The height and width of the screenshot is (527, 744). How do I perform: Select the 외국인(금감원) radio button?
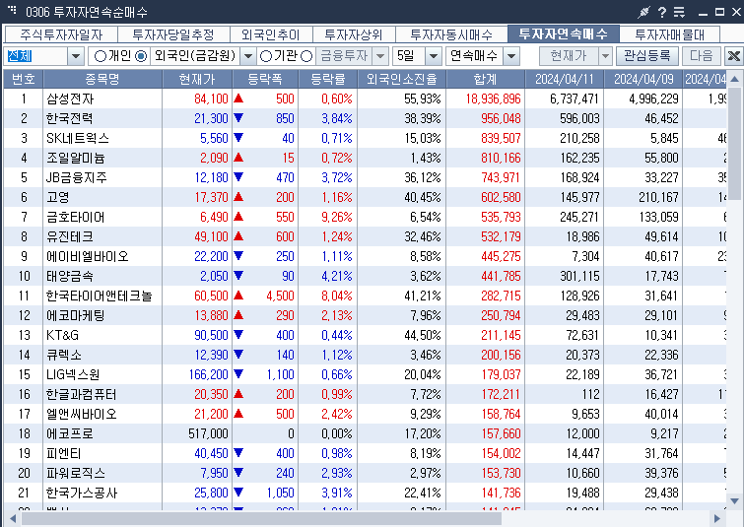tap(141, 56)
